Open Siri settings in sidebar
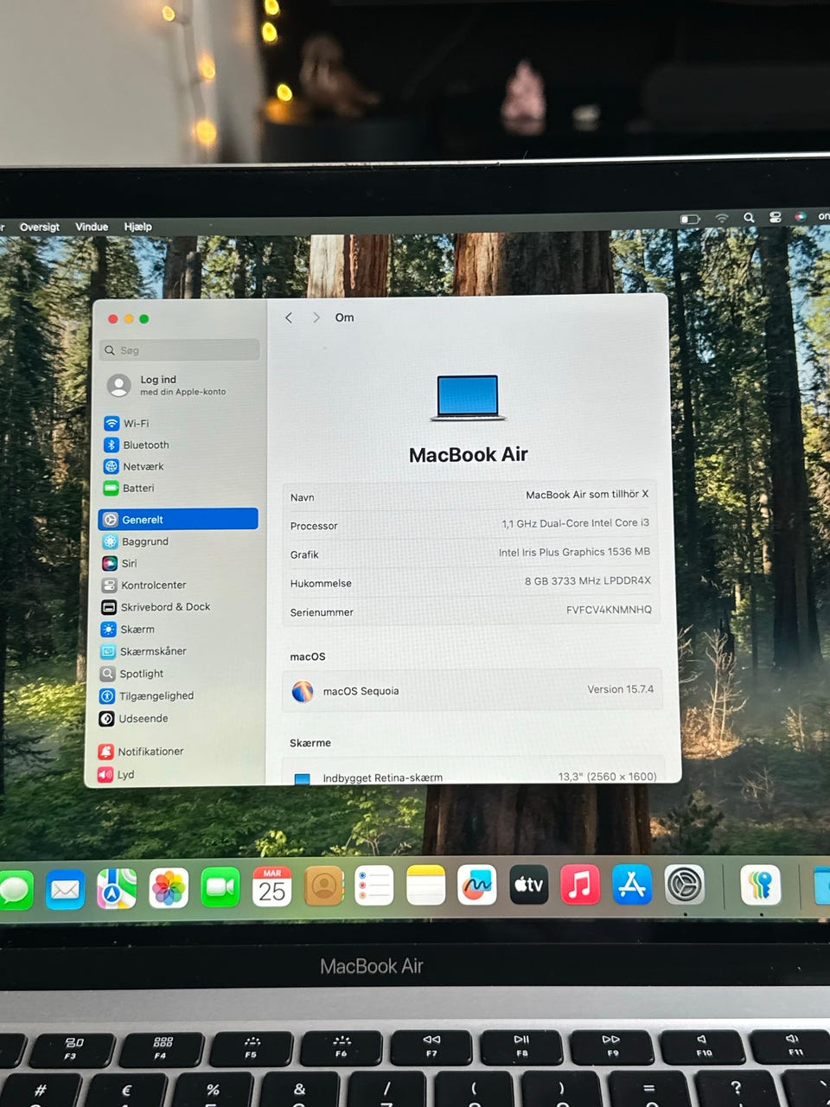This screenshot has width=830, height=1107. click(x=119, y=563)
